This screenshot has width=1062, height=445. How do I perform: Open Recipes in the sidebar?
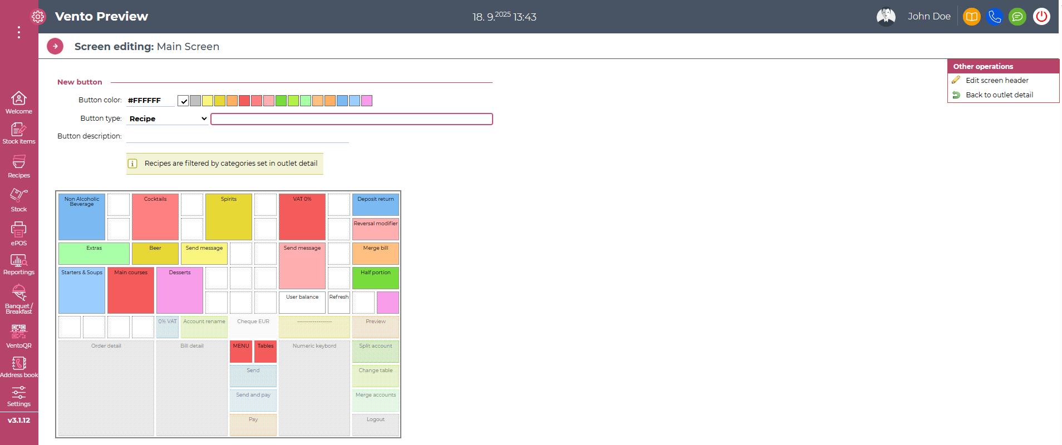coord(19,167)
